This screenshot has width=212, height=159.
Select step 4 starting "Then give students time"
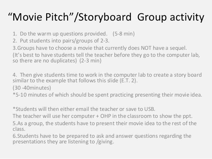pyautogui.click(x=107, y=78)
